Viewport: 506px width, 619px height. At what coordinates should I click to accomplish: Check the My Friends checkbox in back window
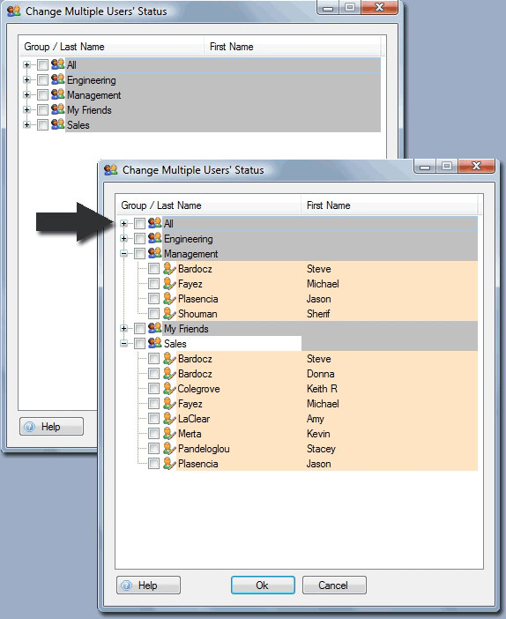[x=42, y=109]
